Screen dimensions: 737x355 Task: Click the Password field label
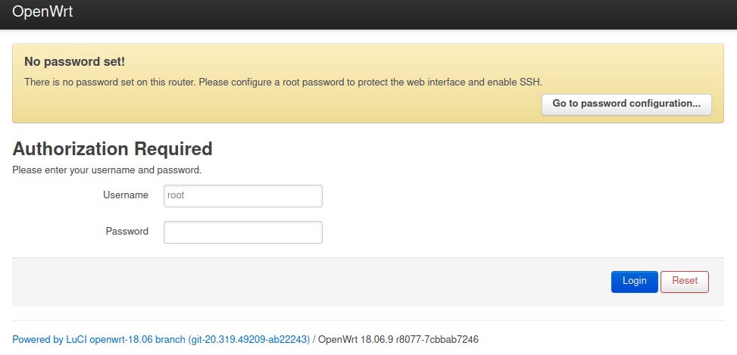(x=126, y=232)
